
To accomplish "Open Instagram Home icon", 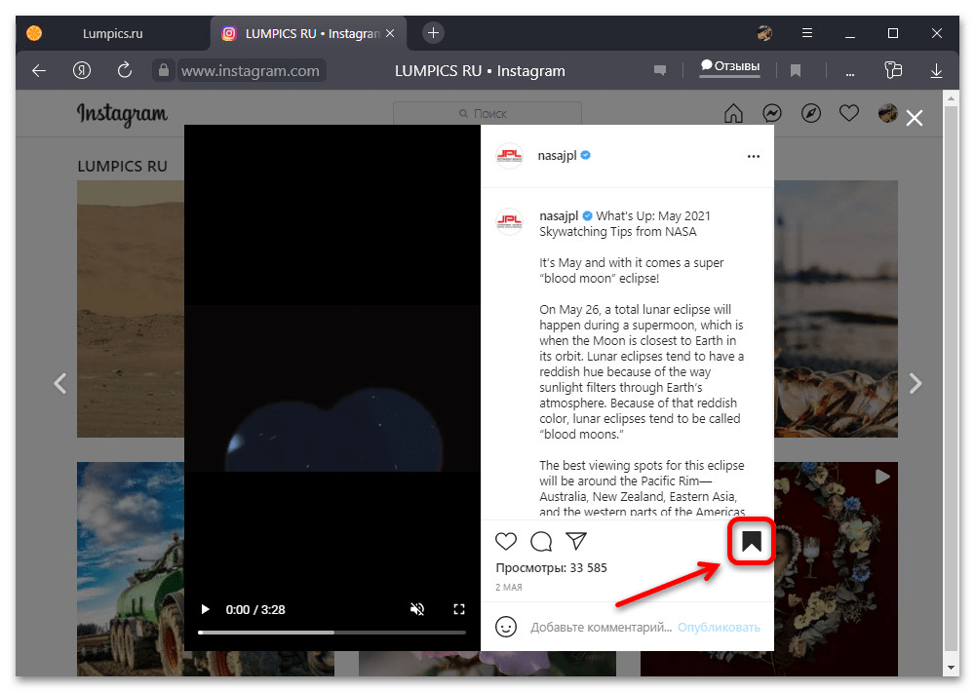I will coord(733,114).
